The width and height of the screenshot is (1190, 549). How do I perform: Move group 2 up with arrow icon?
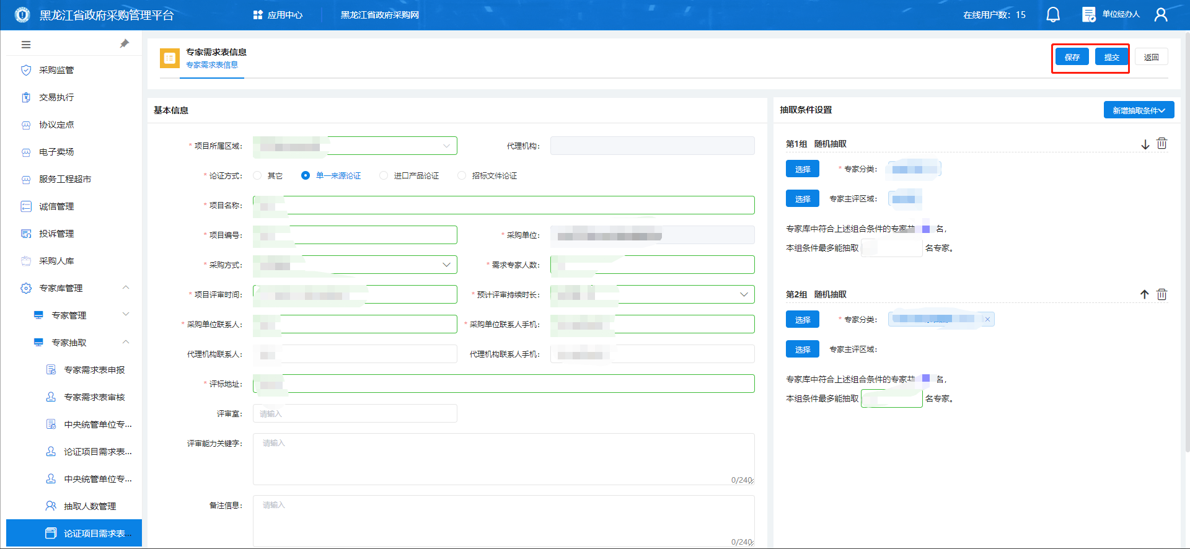1145,294
